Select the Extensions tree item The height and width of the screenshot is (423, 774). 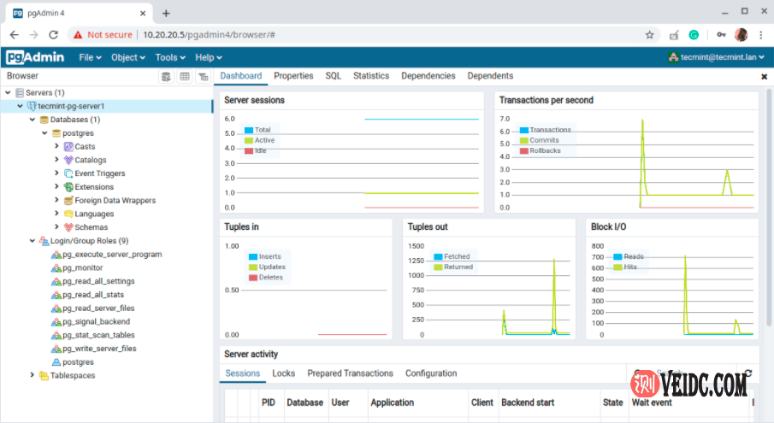tap(93, 187)
